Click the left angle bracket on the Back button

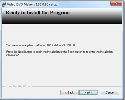coord(66,92)
